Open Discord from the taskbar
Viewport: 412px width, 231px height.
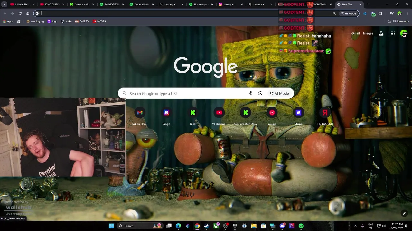coord(282,226)
